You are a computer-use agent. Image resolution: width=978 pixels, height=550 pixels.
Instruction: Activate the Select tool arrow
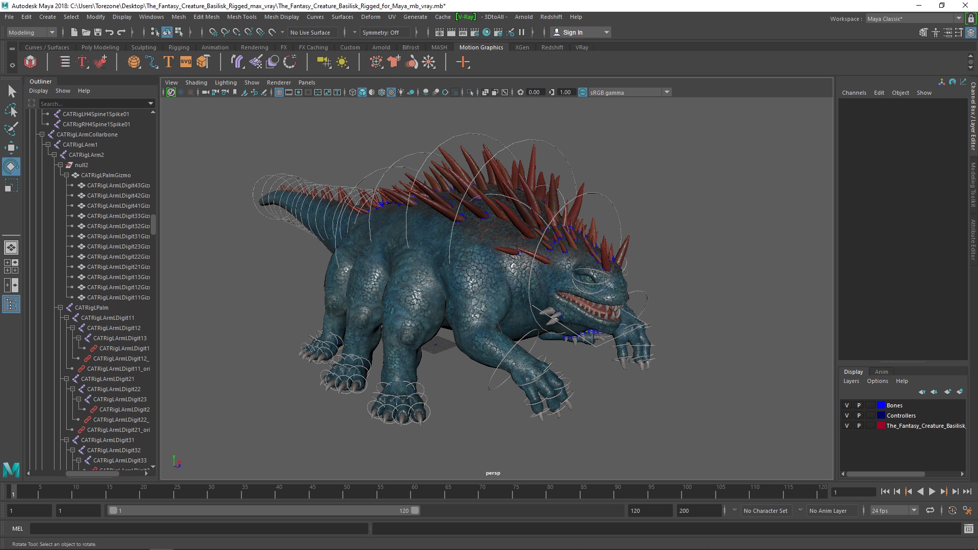(12, 92)
